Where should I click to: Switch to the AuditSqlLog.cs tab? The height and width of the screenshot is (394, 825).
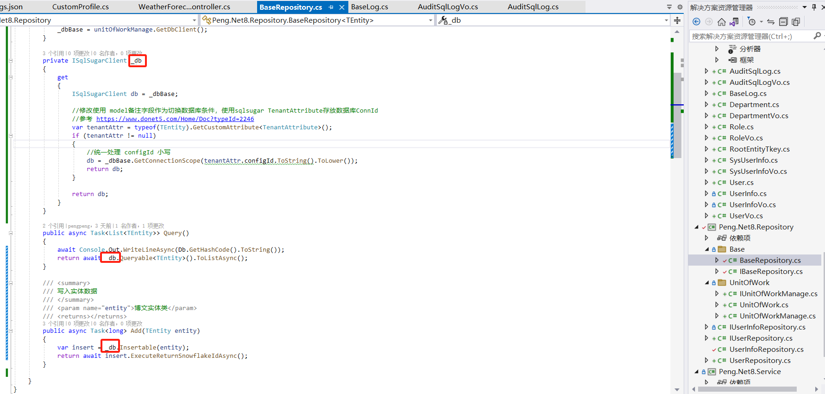[533, 7]
